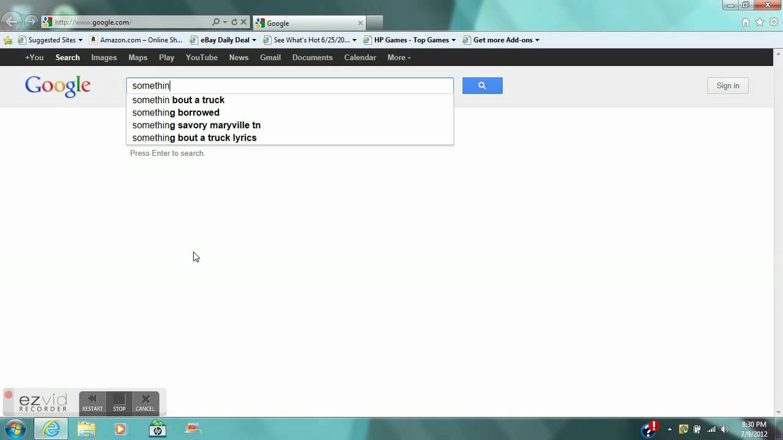This screenshot has width=783, height=440.
Task: Open Windows Explorer folder taskbar icon
Action: pos(86,429)
